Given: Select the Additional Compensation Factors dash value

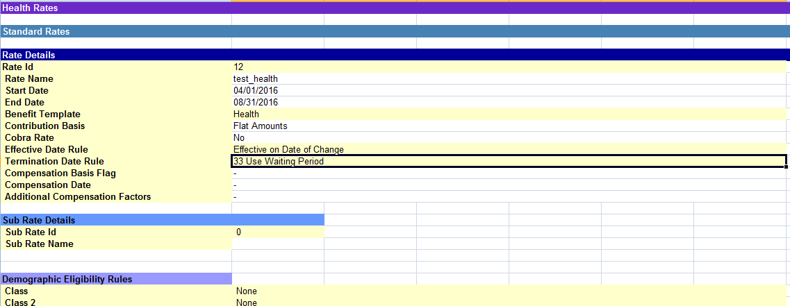Looking at the screenshot, I should click(509, 197).
